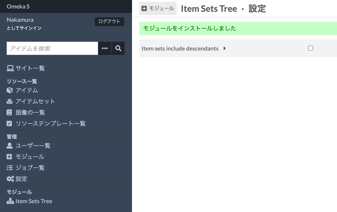337x212 pixels.
Task: Click the plus icon in the モジュール breadcrumb
Action: (144, 8)
